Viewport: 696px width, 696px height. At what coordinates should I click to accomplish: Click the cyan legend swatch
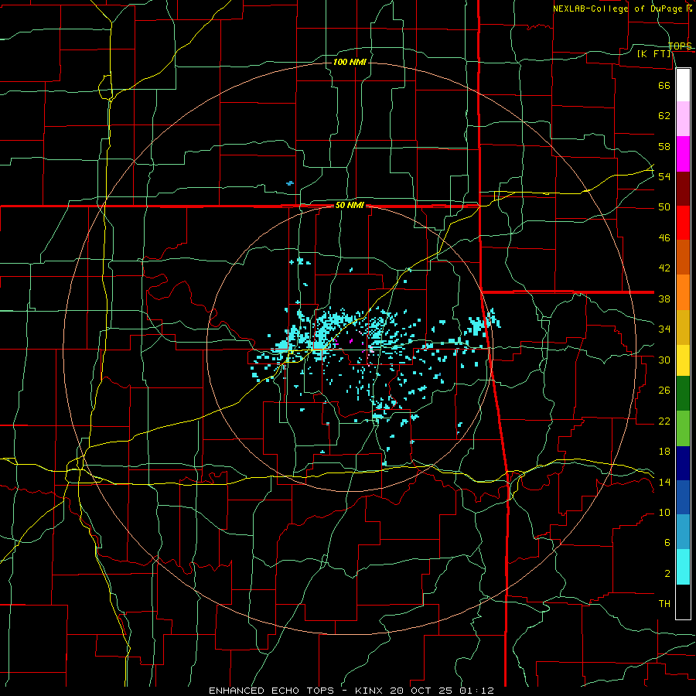click(683, 567)
